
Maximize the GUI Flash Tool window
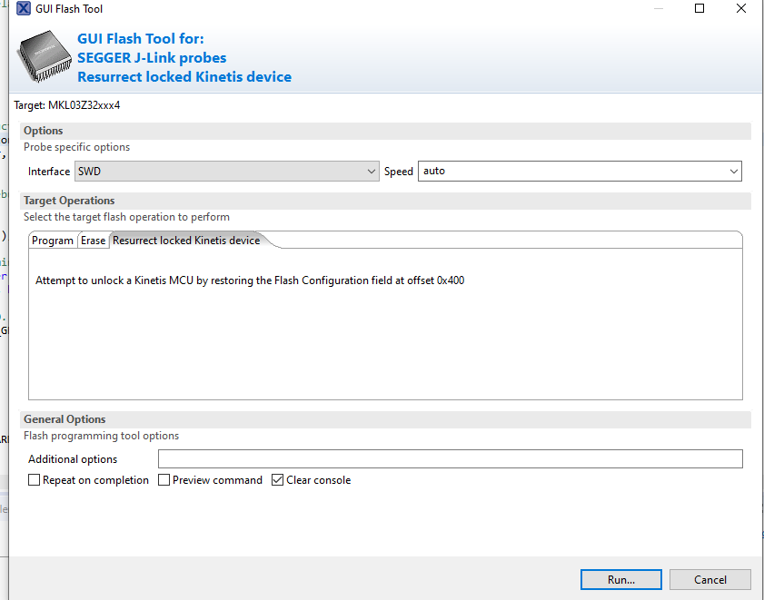pos(700,9)
